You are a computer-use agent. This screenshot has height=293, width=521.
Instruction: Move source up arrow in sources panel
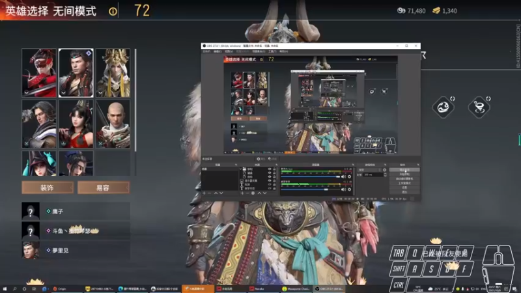click(x=259, y=193)
